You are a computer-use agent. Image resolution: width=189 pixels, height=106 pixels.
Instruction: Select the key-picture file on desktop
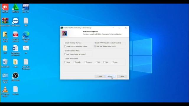[26, 49]
